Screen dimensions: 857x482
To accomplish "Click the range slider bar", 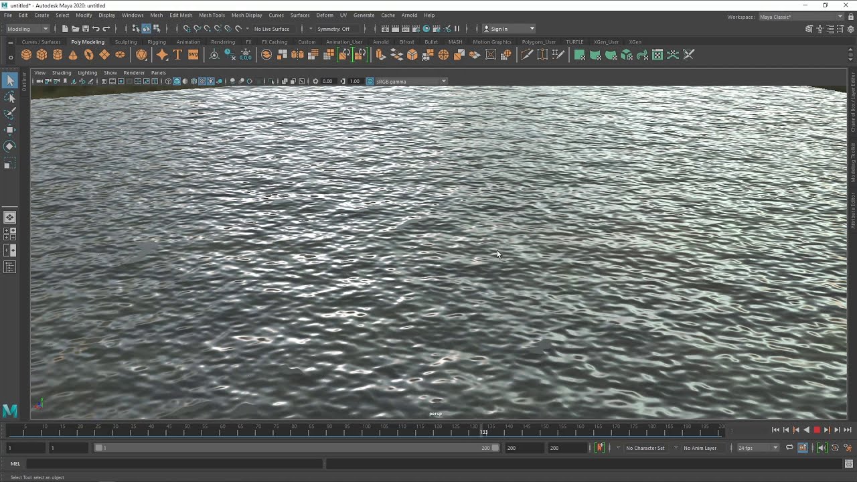I will 297,448.
